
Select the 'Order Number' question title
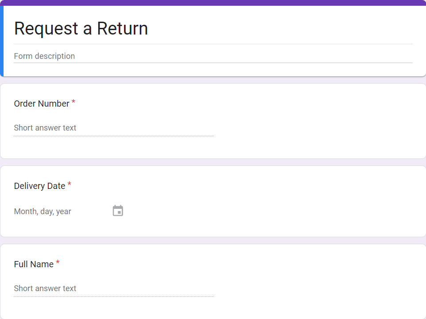click(42, 104)
